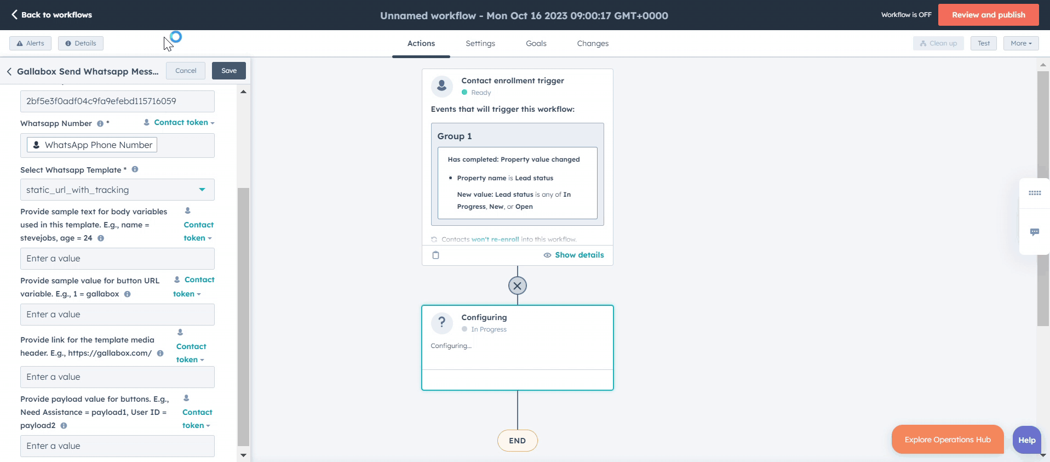Open the static_url_with_tracking template dropdown
The height and width of the screenshot is (462, 1050).
click(117, 190)
